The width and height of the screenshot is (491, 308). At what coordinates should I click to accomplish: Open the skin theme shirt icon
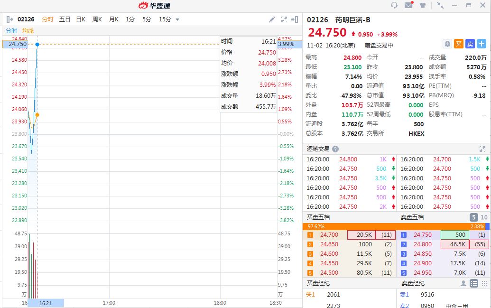pos(422,5)
